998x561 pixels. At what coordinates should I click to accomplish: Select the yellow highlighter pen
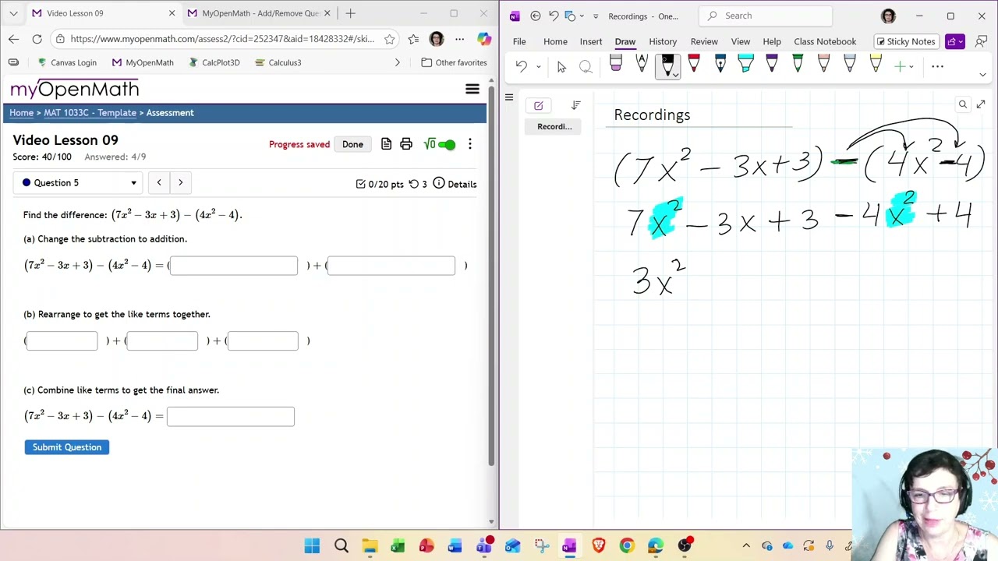point(876,65)
